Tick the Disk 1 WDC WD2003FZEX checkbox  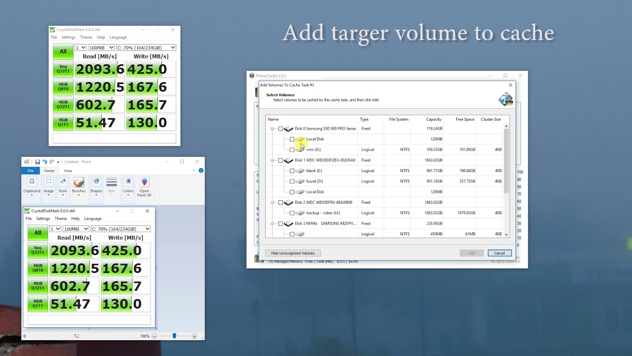(280, 160)
